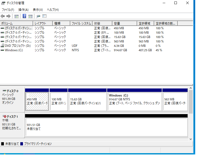Click the settings checklist toolbar icon

pos(44,16)
